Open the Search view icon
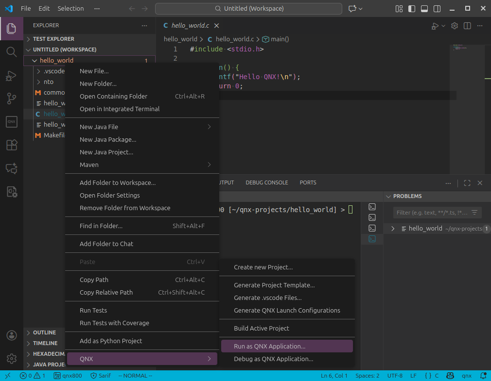This screenshot has width=491, height=381. (x=11, y=51)
